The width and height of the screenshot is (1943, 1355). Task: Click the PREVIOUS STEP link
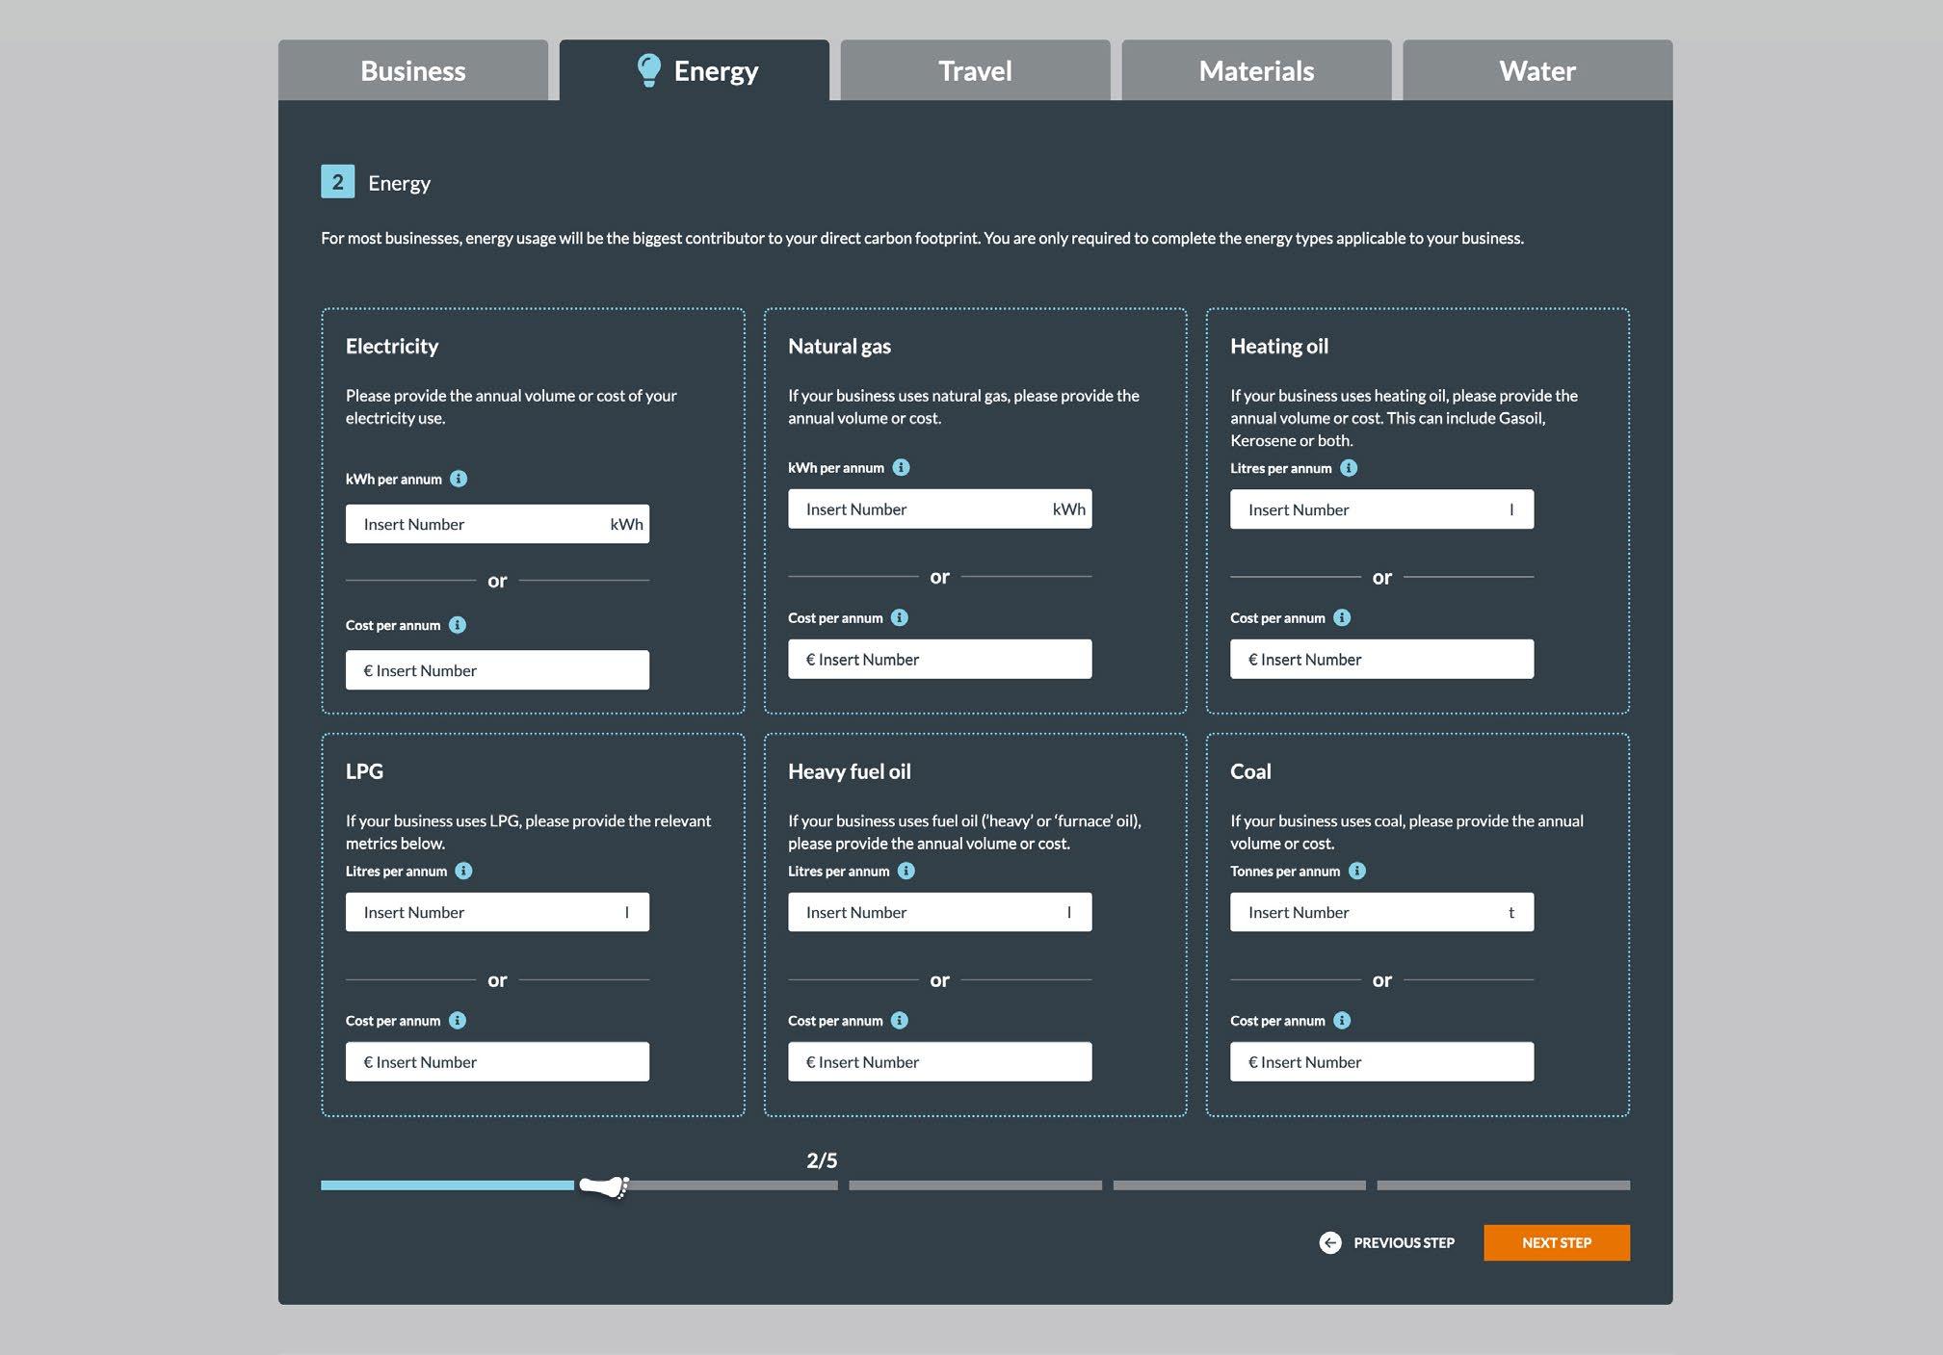[x=1404, y=1242]
